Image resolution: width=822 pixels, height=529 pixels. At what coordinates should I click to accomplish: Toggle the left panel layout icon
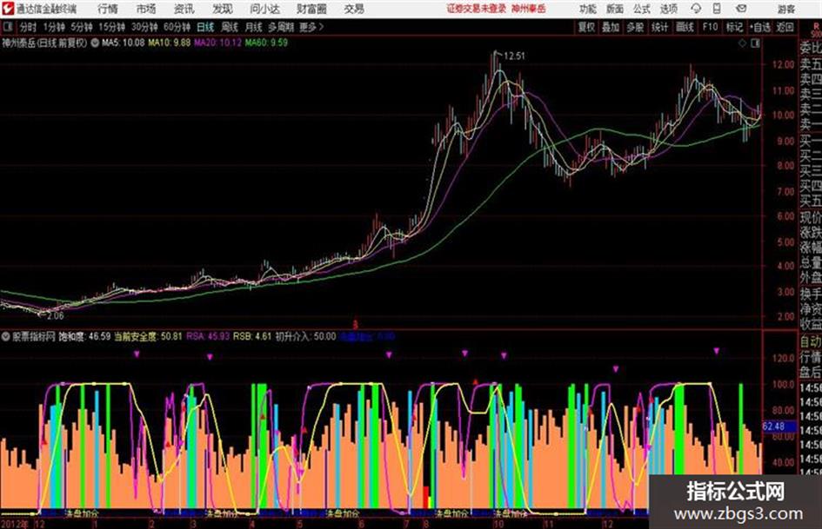(8, 27)
